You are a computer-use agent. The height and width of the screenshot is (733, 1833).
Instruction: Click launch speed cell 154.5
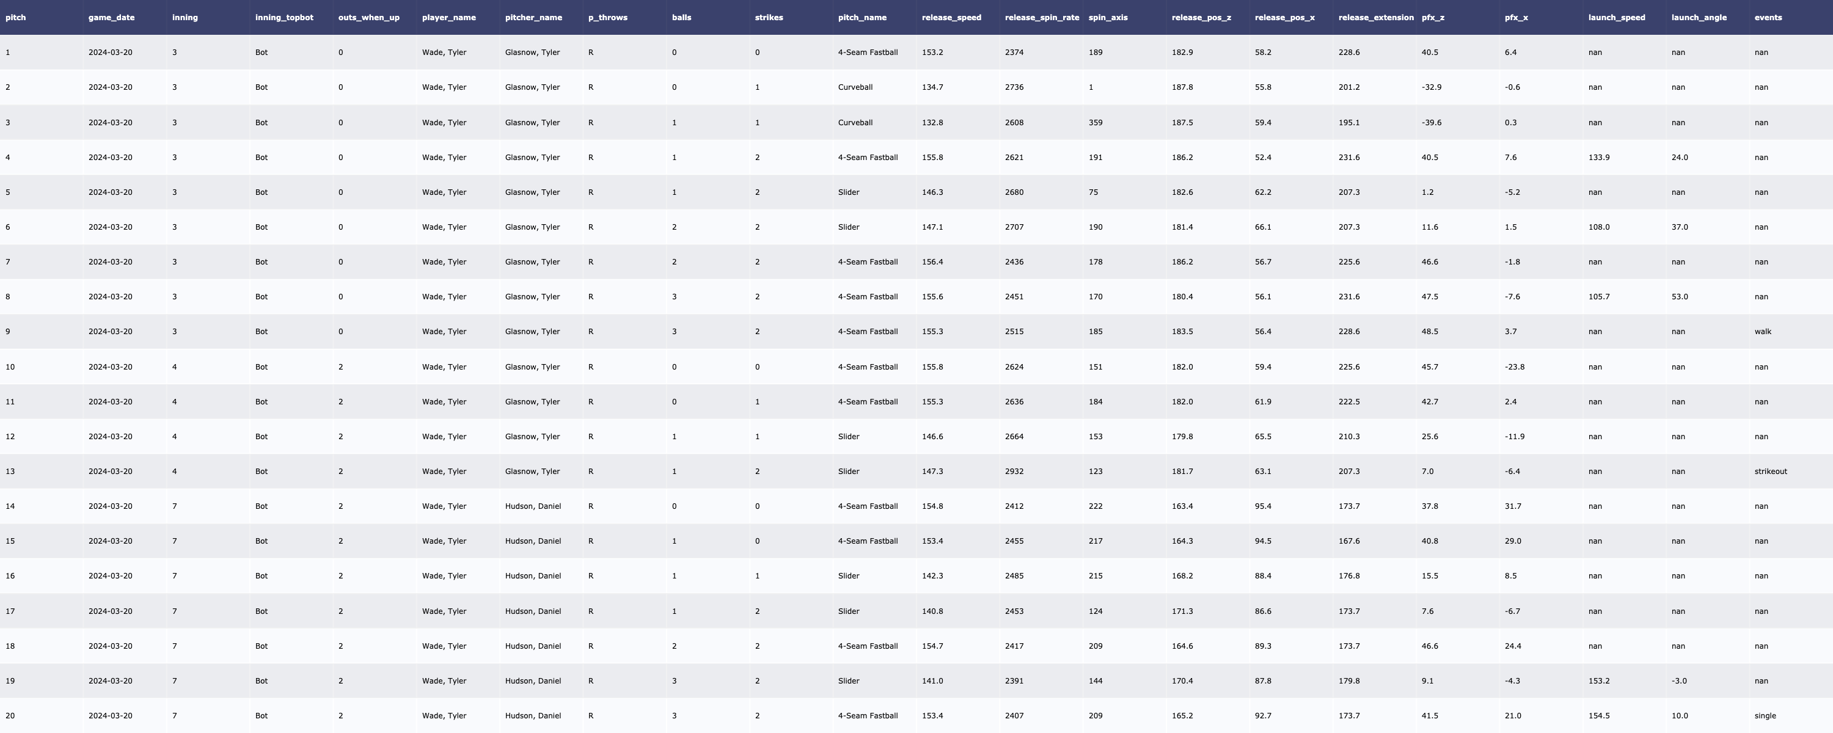point(1598,716)
